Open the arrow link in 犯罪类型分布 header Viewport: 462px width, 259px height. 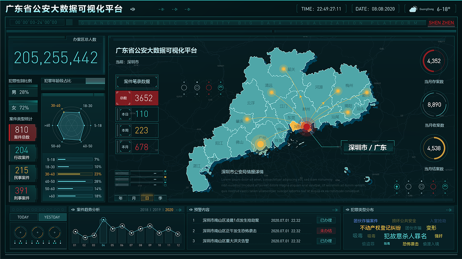(x=449, y=210)
